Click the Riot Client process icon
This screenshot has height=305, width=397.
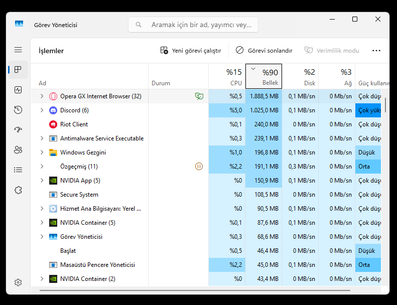pos(53,124)
